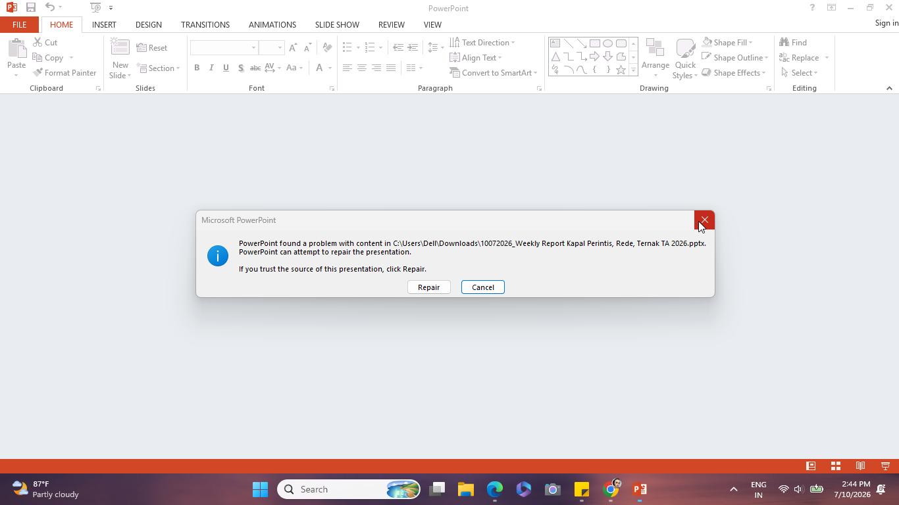This screenshot has height=505, width=899.
Task: Toggle Align Left paragraph alignment
Action: pyautogui.click(x=347, y=68)
